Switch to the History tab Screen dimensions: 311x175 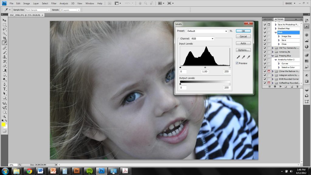[268, 19]
